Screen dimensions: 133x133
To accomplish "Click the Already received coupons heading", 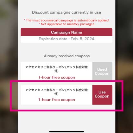I will (x=67, y=56).
